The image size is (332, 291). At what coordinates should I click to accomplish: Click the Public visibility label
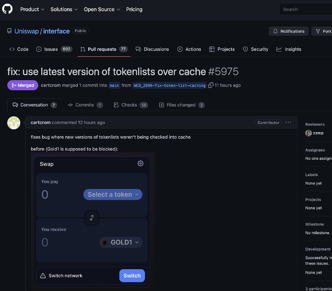tap(81, 31)
